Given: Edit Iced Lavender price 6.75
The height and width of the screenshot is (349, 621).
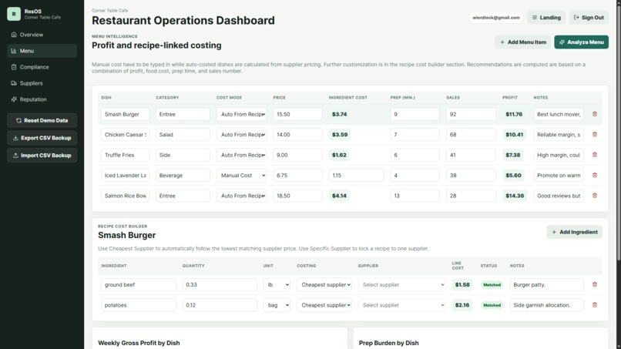Looking at the screenshot, I should [x=297, y=175].
